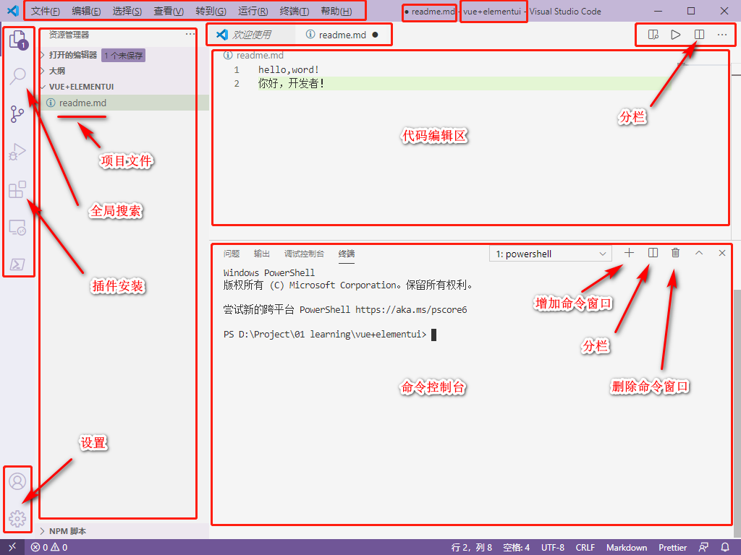Open the Accounts icon

point(17,481)
